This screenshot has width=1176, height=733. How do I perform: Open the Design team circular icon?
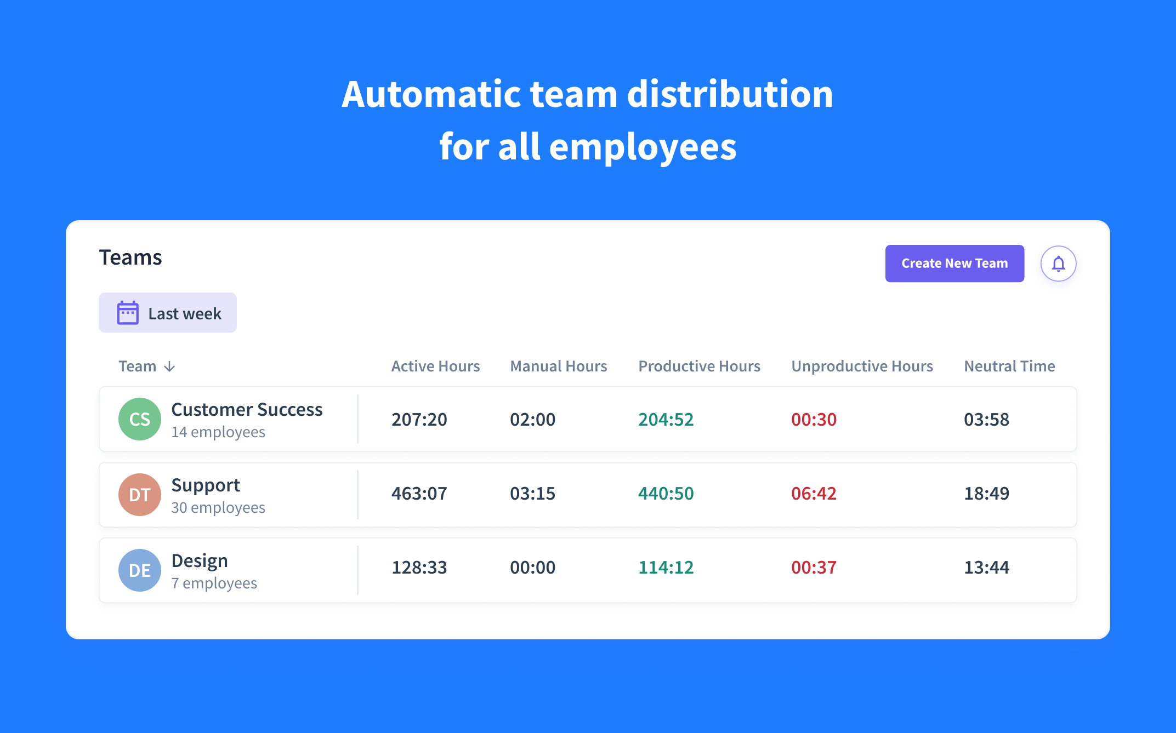139,570
